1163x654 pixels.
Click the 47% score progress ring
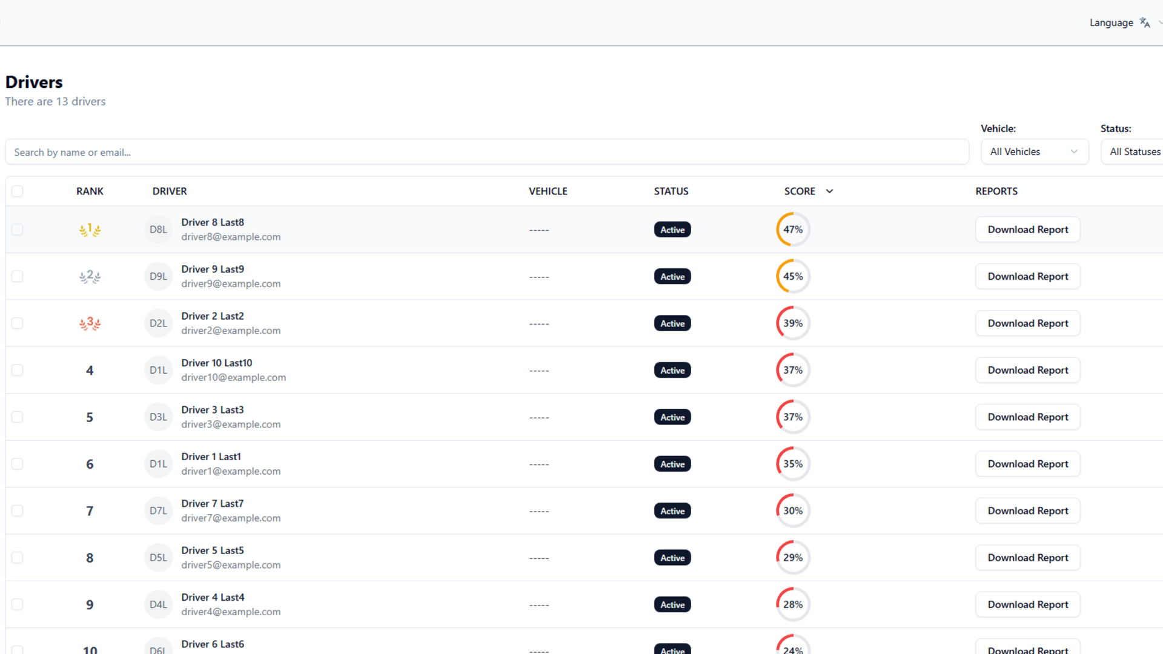(x=792, y=230)
